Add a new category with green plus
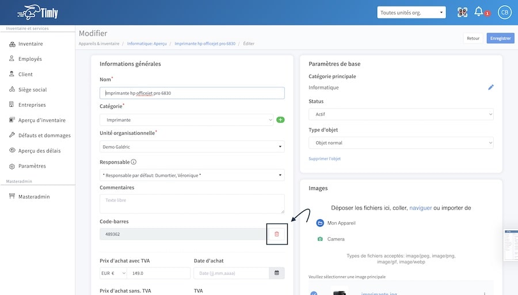This screenshot has width=518, height=295. [x=280, y=120]
